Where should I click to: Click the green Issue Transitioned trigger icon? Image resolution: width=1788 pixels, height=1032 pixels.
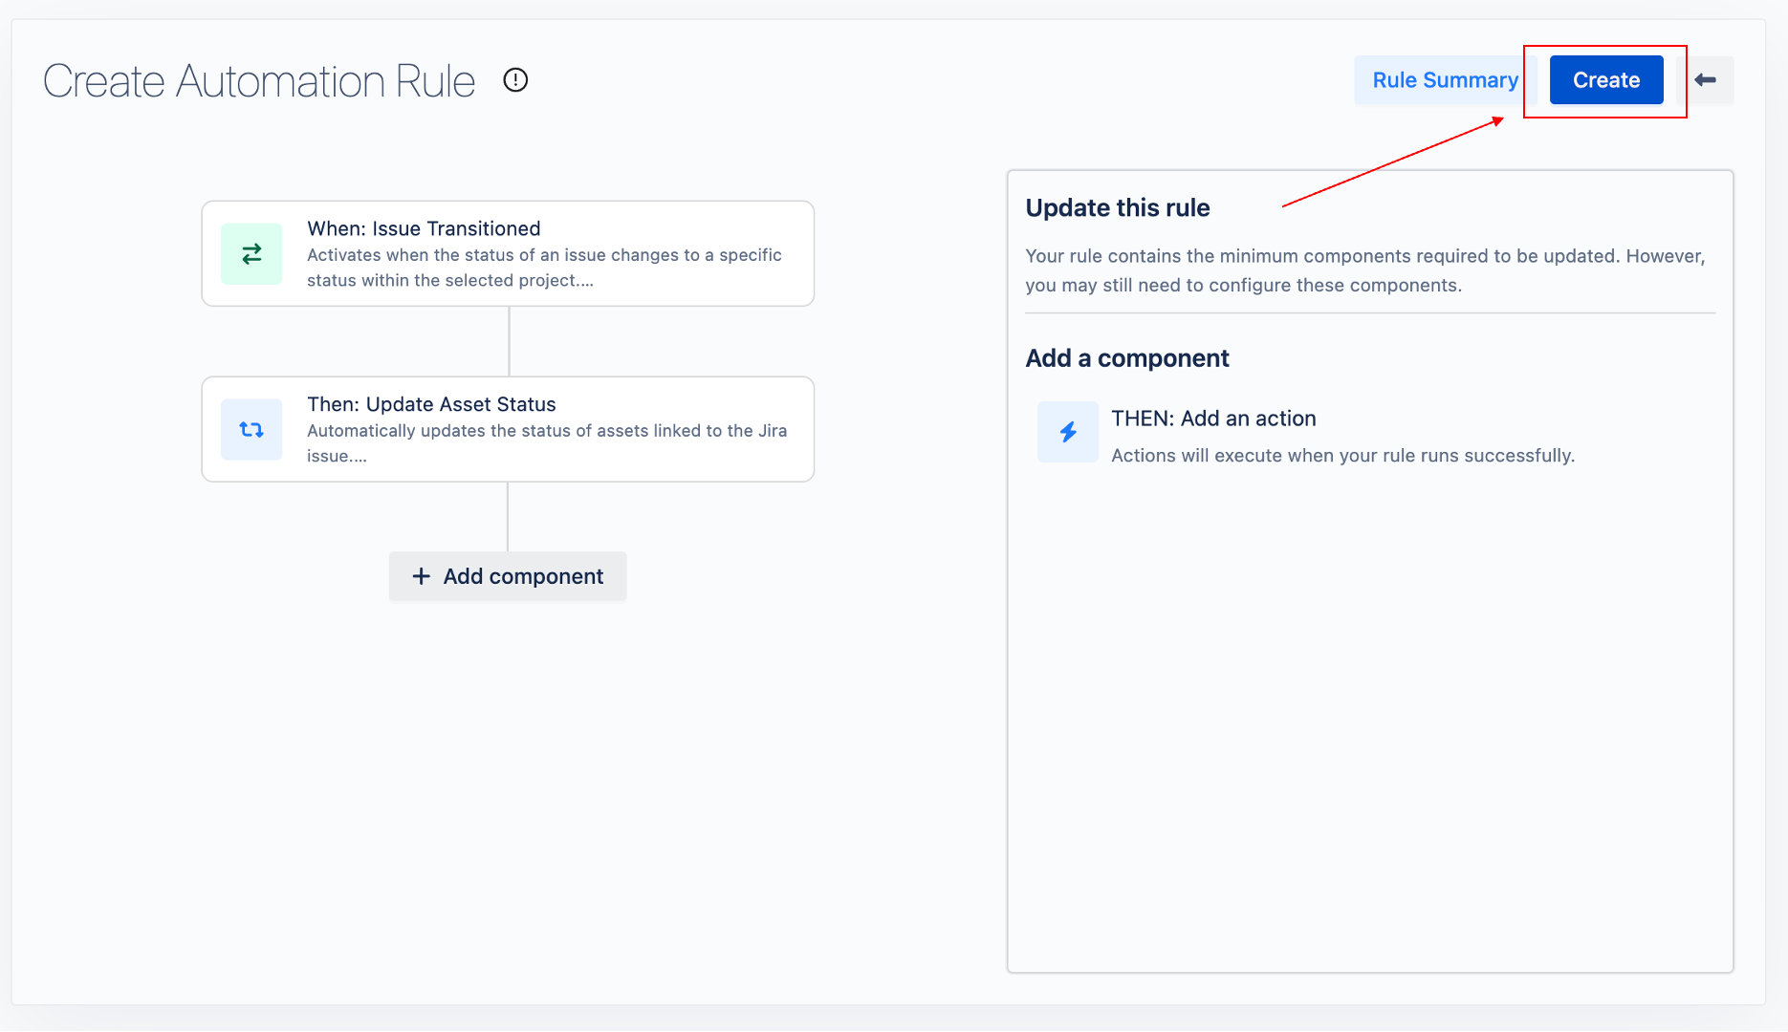click(x=251, y=254)
